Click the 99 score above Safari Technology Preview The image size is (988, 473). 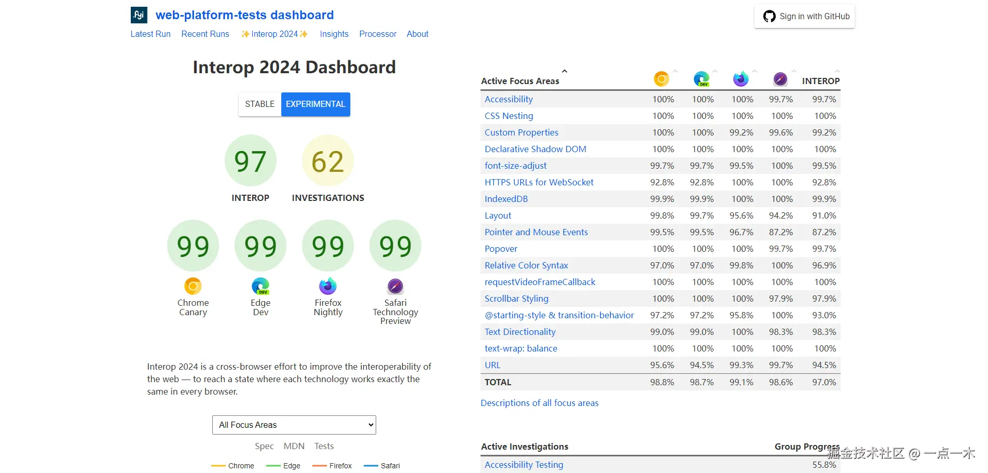click(395, 246)
